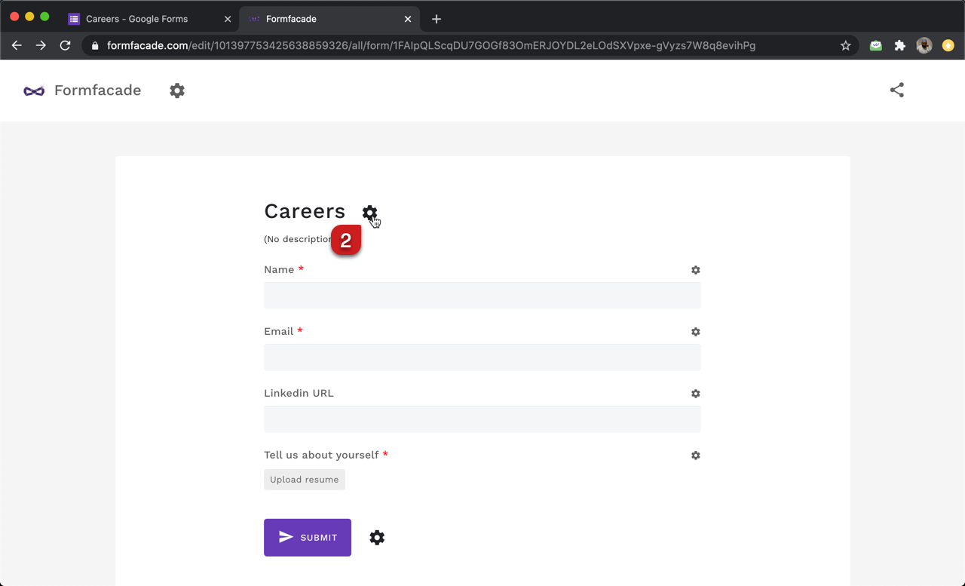Open settings gear for Email field

[x=695, y=332]
